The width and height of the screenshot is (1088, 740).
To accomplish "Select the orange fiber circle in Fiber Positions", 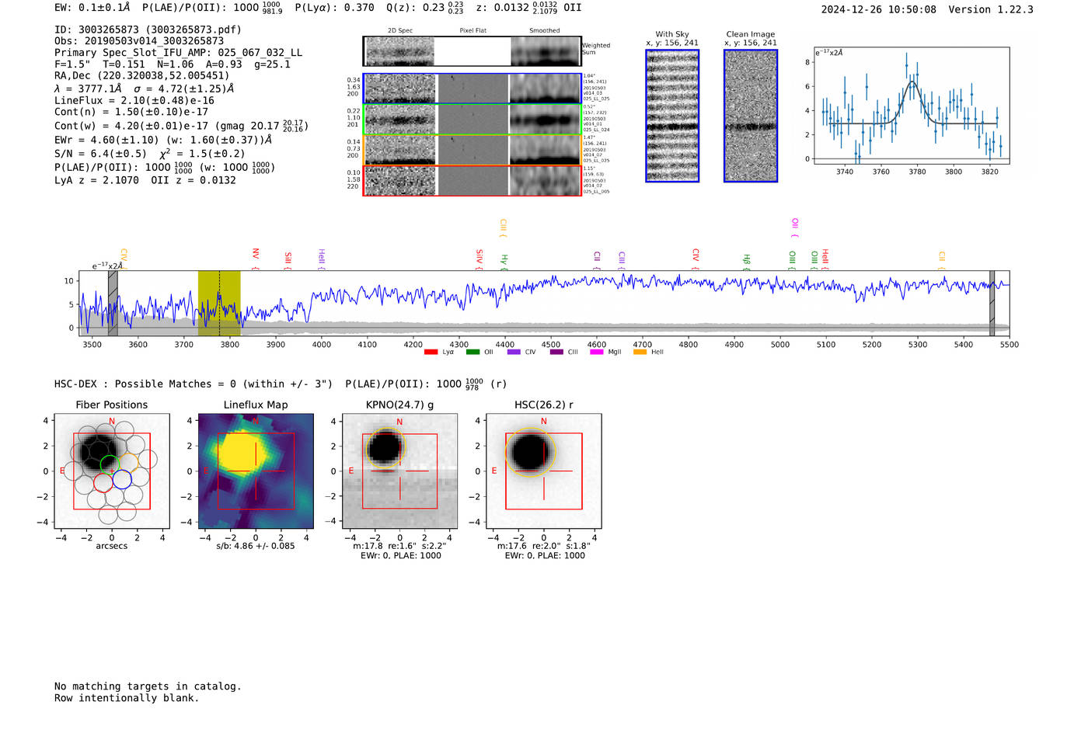I will 129,464.
